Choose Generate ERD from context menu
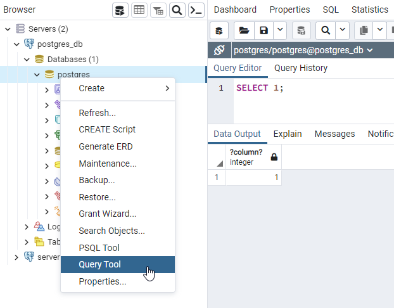Screen dimensions: 394x308 coord(105,146)
